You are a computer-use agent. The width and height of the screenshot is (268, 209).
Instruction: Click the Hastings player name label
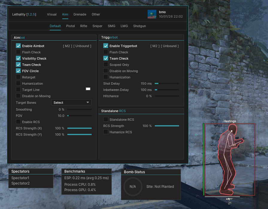[x=230, y=121]
